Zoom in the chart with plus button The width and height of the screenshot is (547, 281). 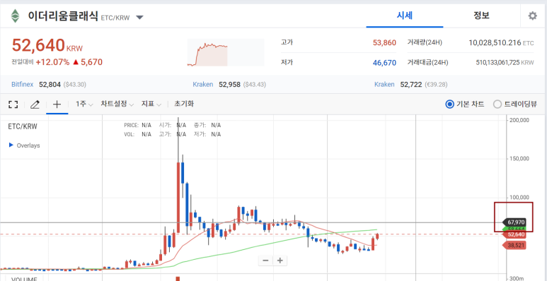pyautogui.click(x=280, y=261)
